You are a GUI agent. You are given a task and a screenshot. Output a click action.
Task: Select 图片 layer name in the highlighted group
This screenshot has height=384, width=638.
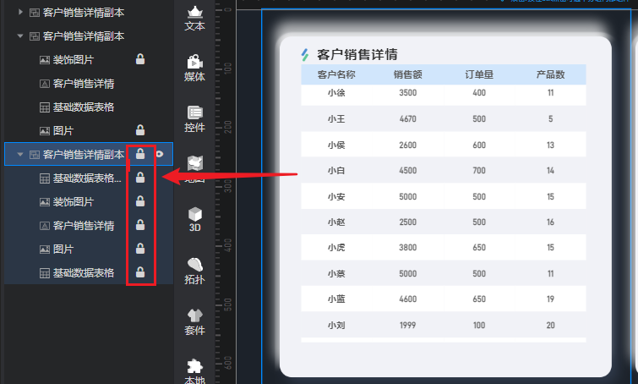point(63,250)
